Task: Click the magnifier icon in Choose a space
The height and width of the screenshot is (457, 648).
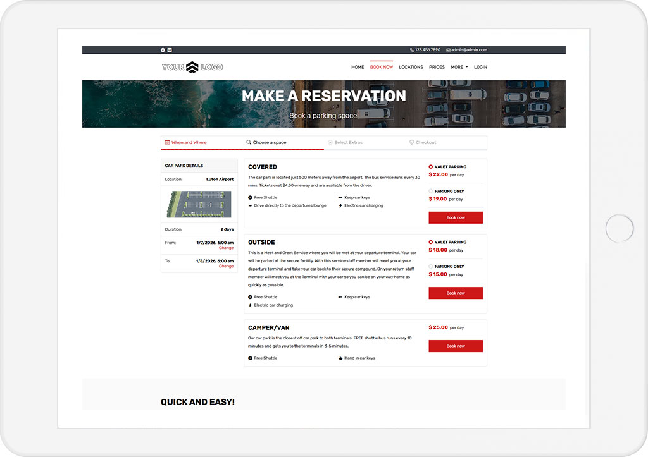Action: tap(249, 142)
